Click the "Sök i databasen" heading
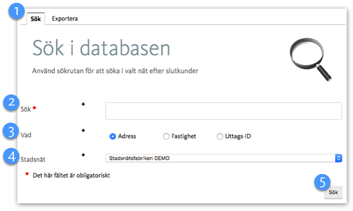The height and width of the screenshot is (211, 353). click(x=101, y=49)
